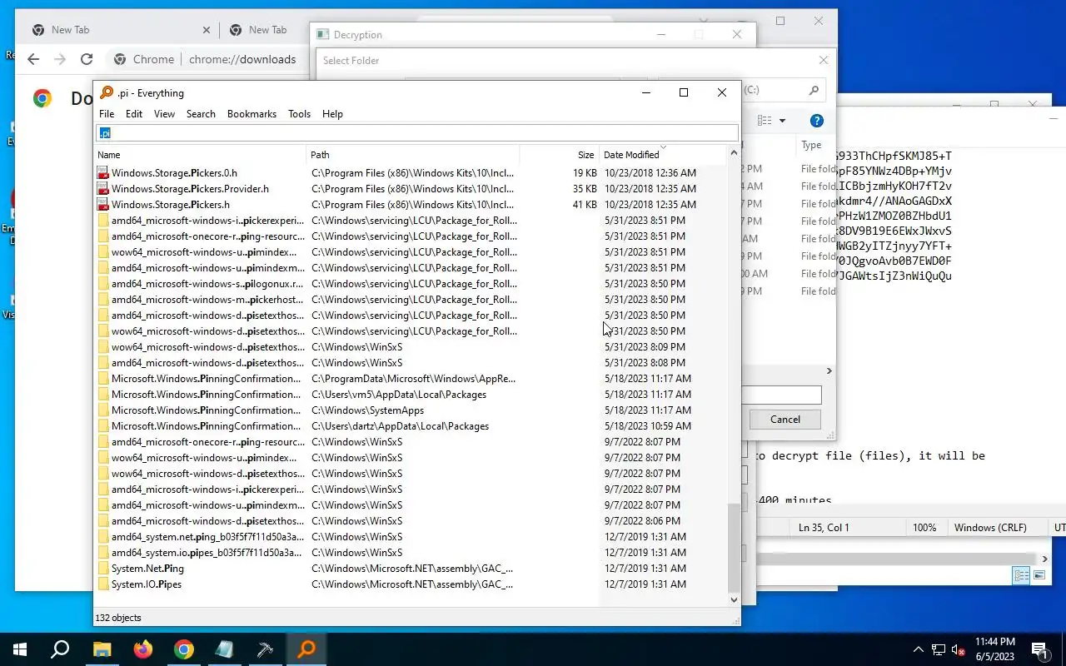This screenshot has width=1066, height=666.
Task: Expand view options dropdown in Select Folder
Action: click(782, 121)
